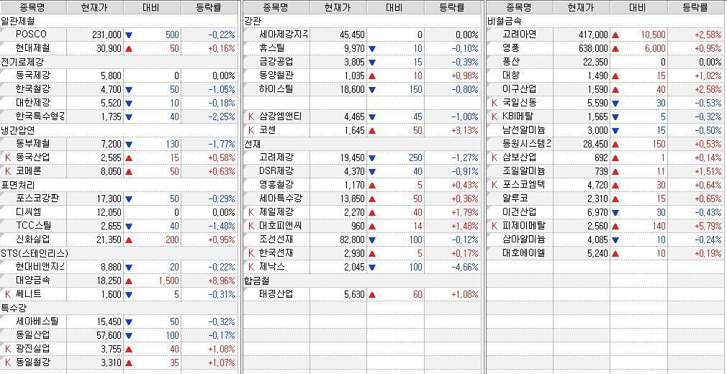727x374 pixels.
Task: Click the blue down arrow in POSCO row
Action: click(129, 35)
